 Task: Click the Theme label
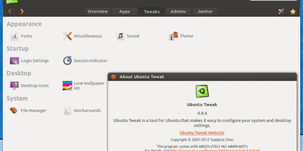click(x=186, y=36)
